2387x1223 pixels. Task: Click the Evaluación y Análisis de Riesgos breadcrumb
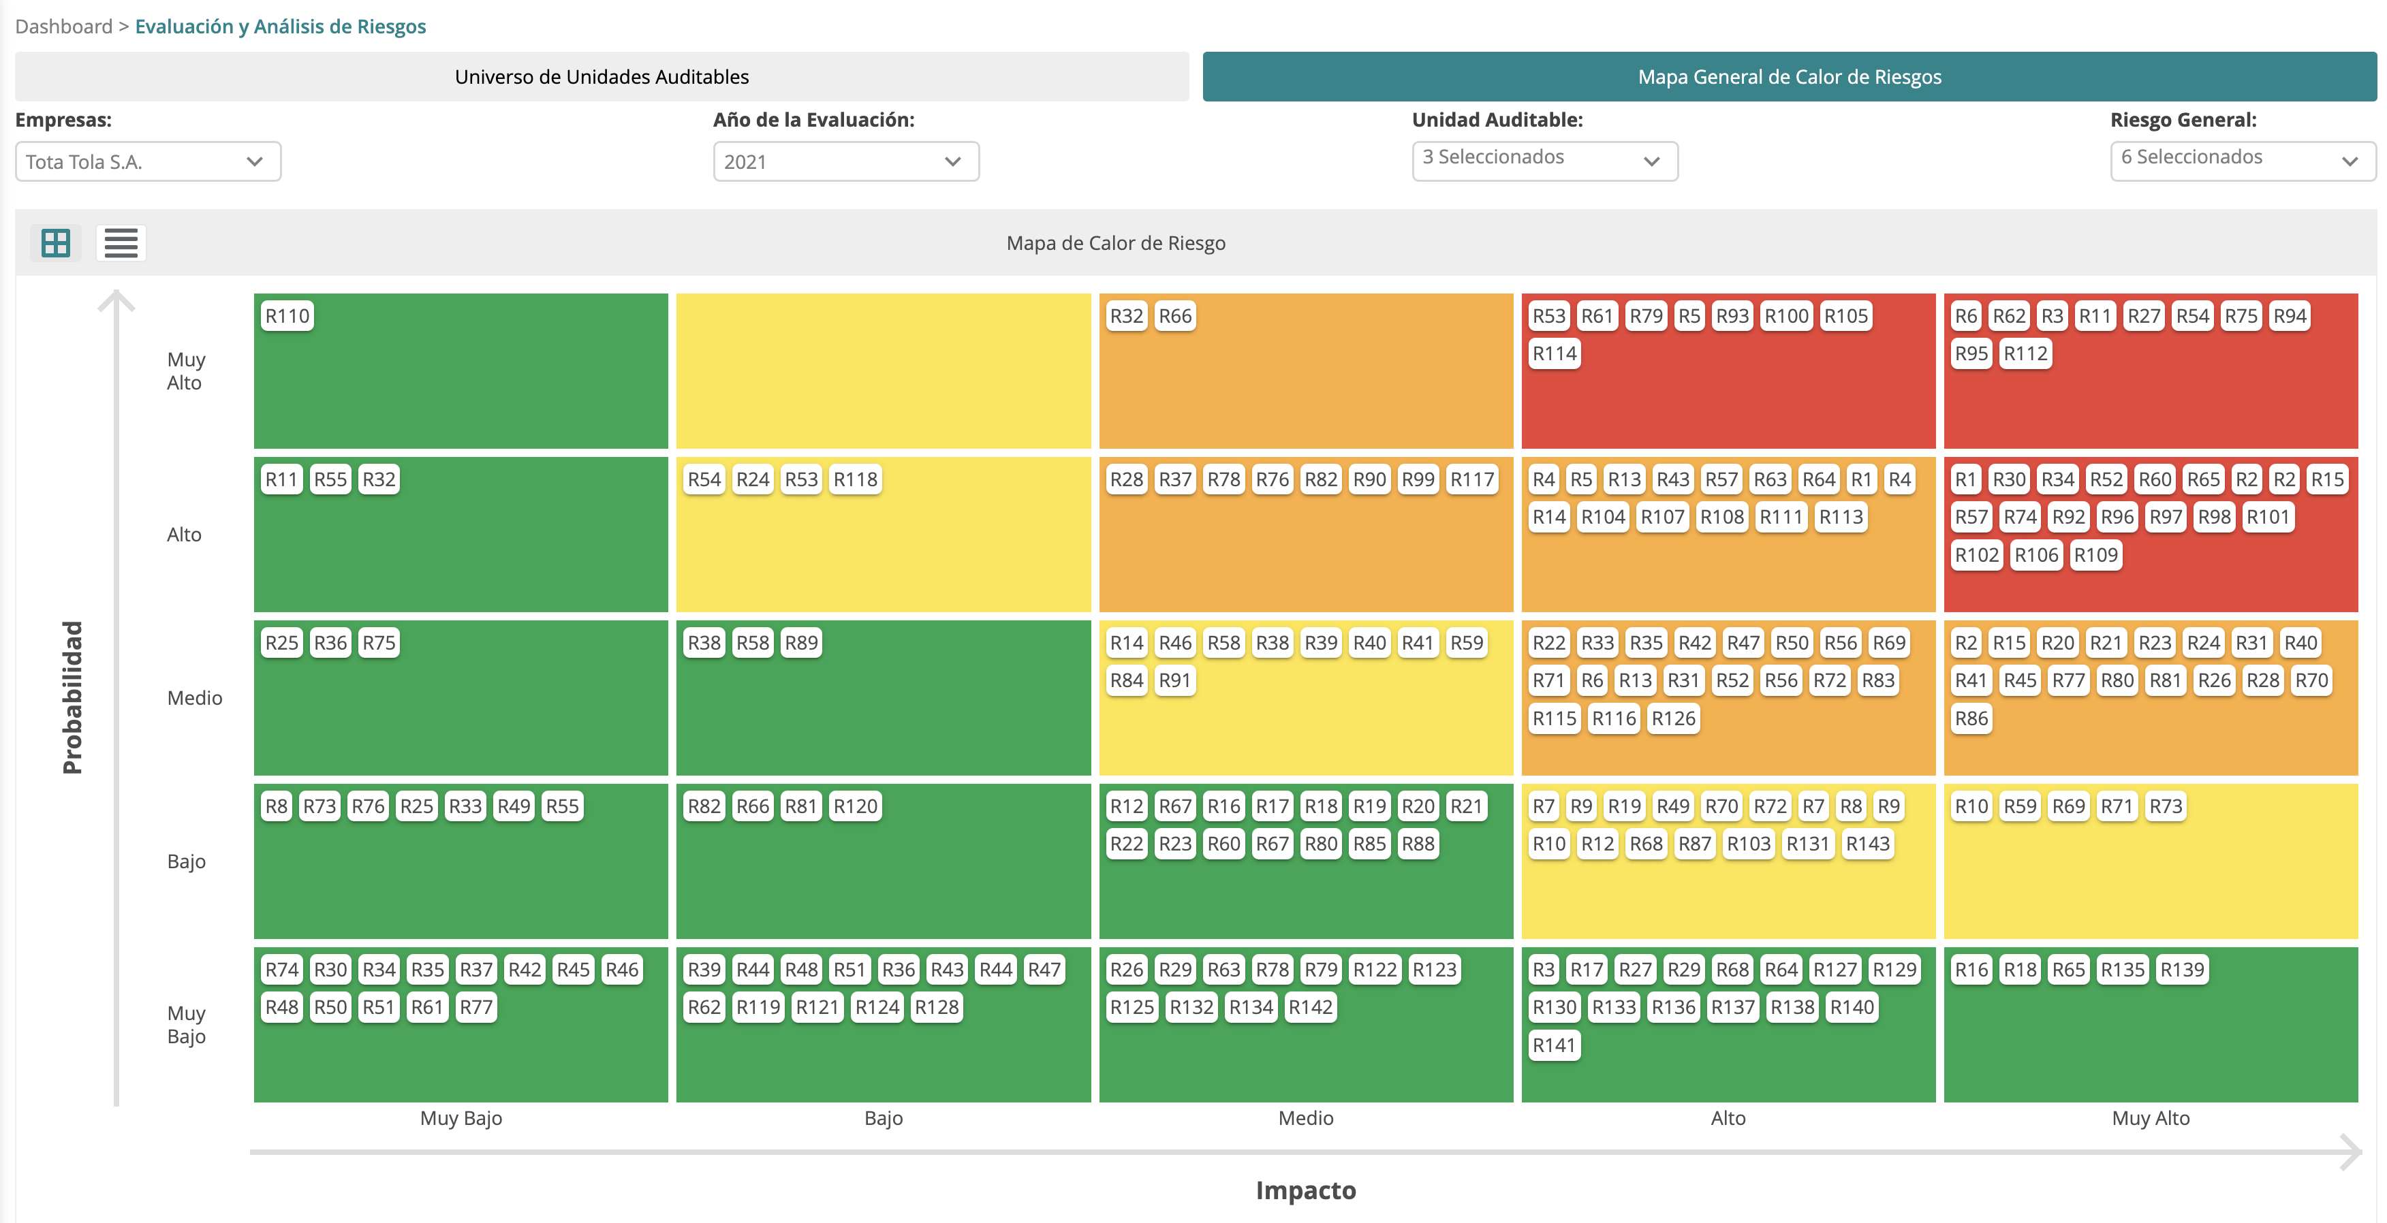click(x=280, y=26)
